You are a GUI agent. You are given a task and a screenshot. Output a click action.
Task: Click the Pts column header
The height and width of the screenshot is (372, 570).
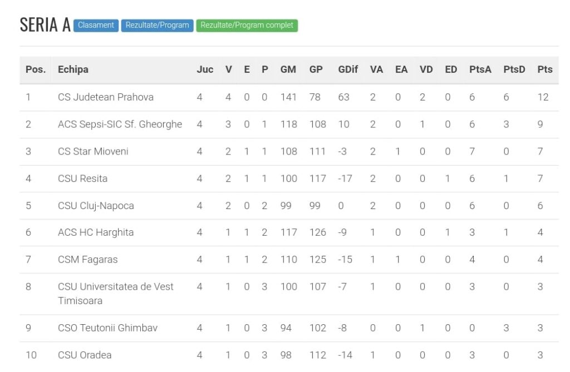(545, 70)
